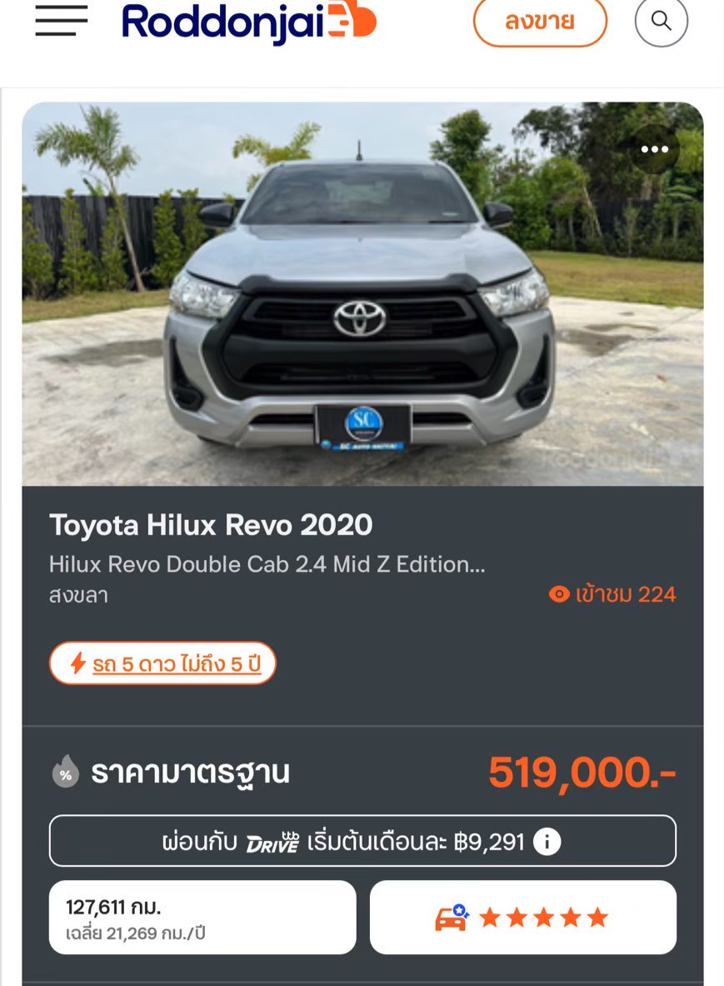Open the five-star rating card
Screen dimensions: 724x986
coord(523,918)
